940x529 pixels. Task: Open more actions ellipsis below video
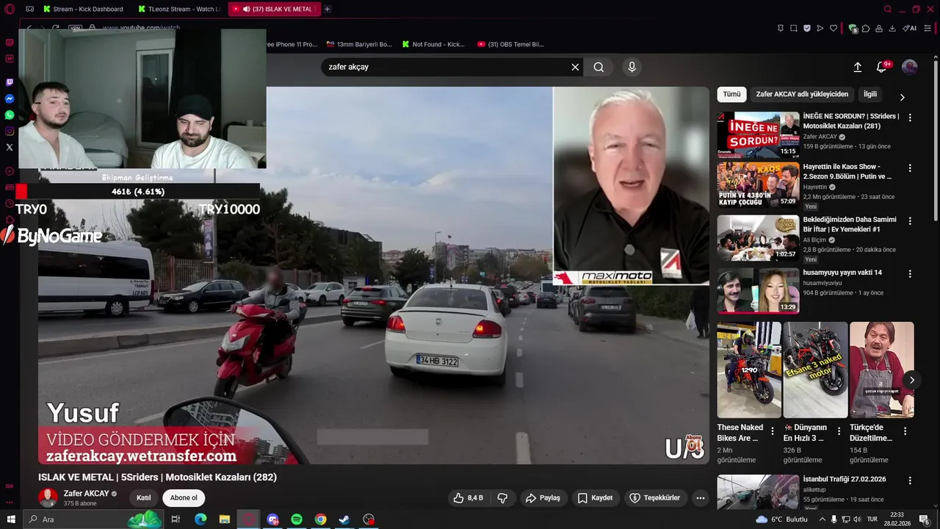pyautogui.click(x=700, y=497)
